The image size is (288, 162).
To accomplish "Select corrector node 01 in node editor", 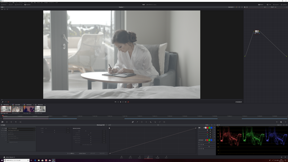I will [x=257, y=32].
